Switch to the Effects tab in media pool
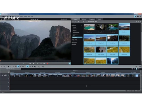The height and width of the screenshot is (107, 142). tap(84, 19)
